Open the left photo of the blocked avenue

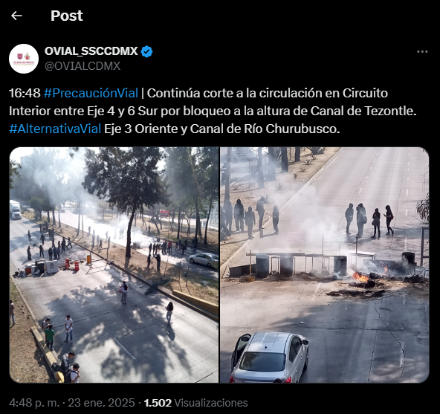click(114, 265)
